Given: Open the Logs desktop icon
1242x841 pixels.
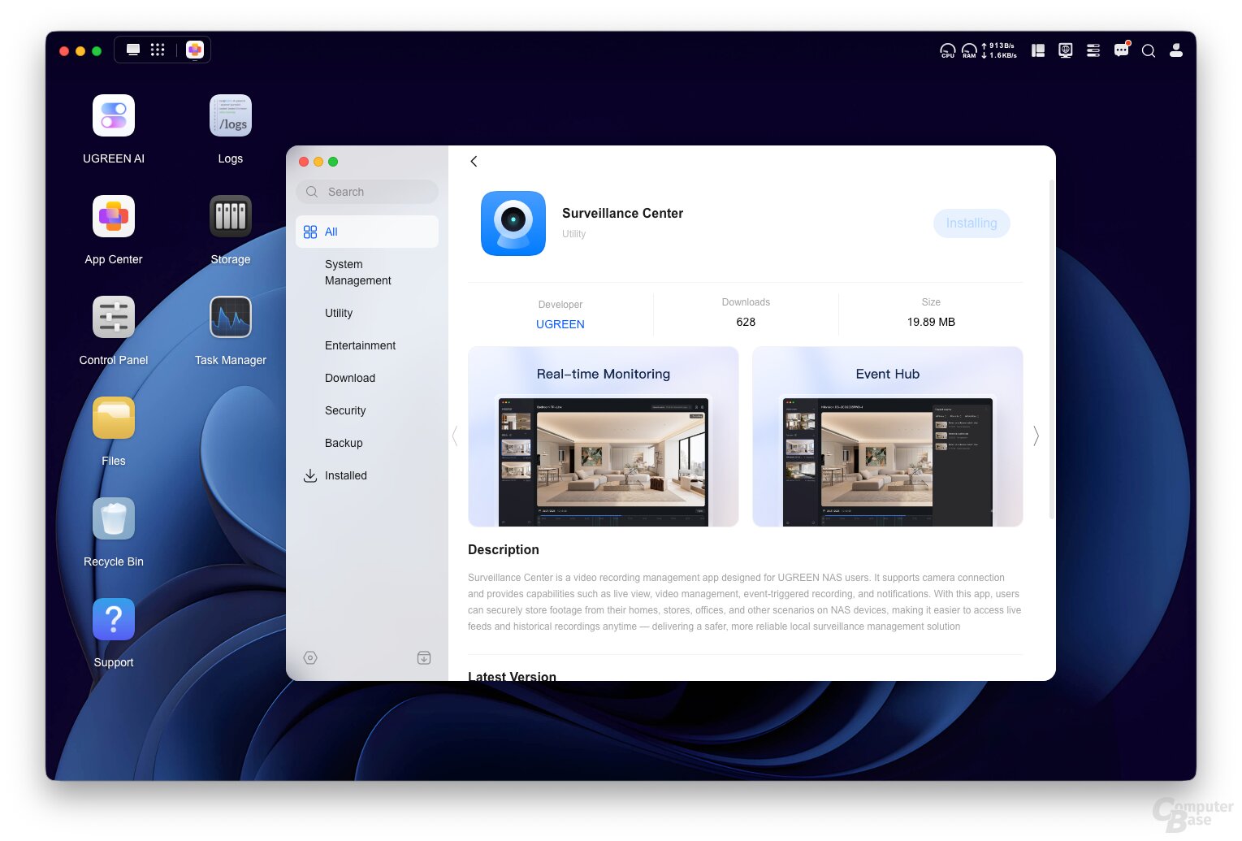Looking at the screenshot, I should [231, 116].
